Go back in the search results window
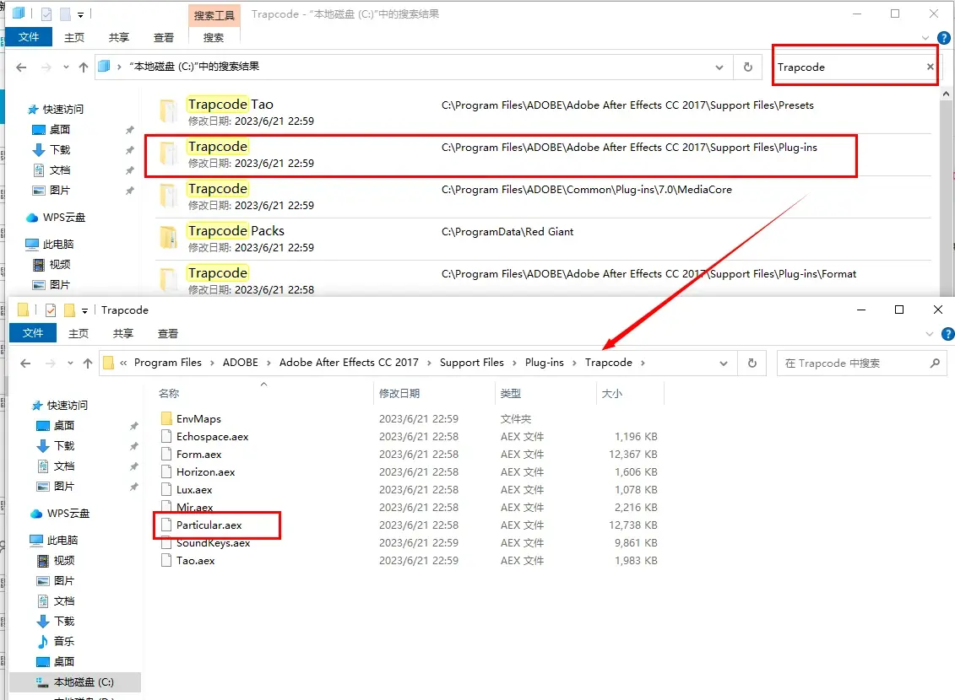This screenshot has height=700, width=955. pos(21,67)
